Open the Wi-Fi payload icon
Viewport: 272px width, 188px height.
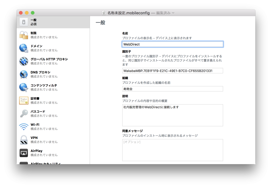(x=24, y=126)
